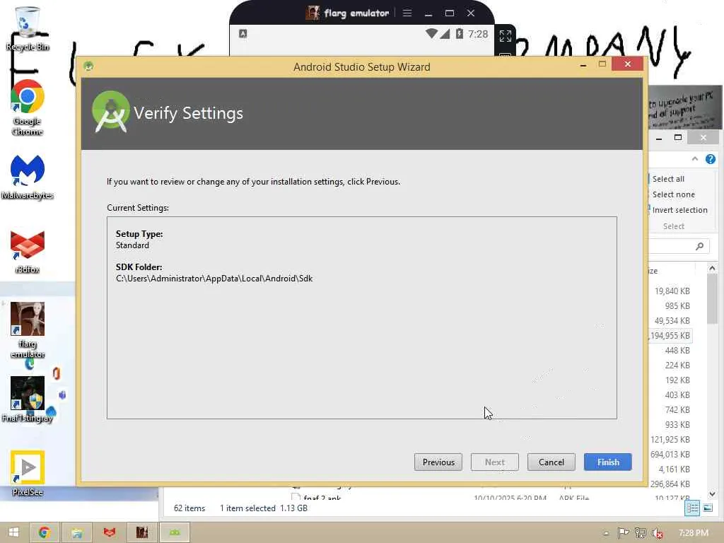Switch to flarg emulator taskbar item
Screen dimensions: 724x543
click(x=141, y=532)
